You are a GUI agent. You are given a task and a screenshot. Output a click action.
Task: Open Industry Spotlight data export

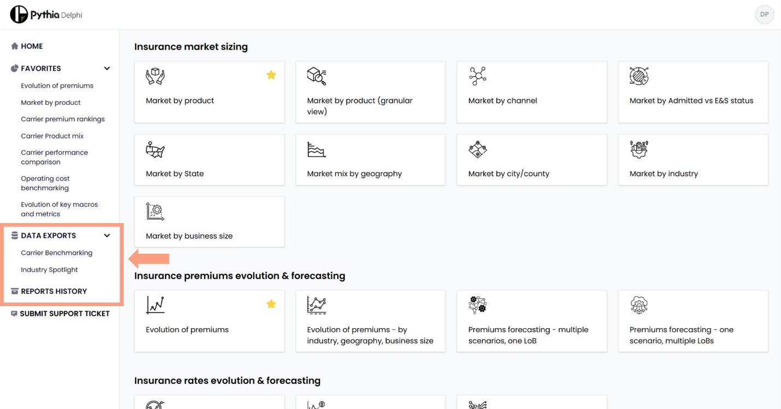pyautogui.click(x=49, y=270)
